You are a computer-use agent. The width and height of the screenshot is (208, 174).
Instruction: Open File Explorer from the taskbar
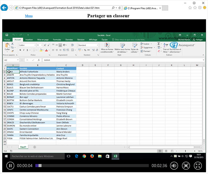coord(100,156)
